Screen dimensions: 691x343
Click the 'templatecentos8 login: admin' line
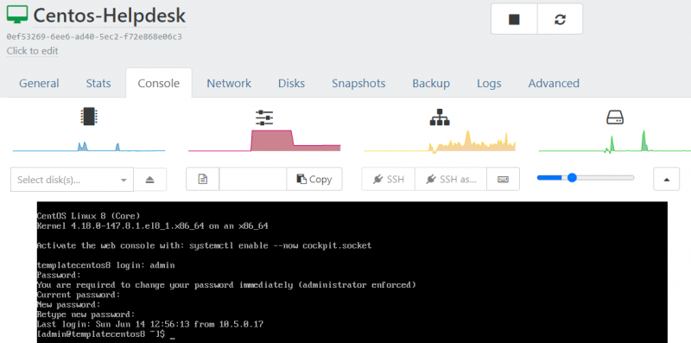(x=105, y=265)
